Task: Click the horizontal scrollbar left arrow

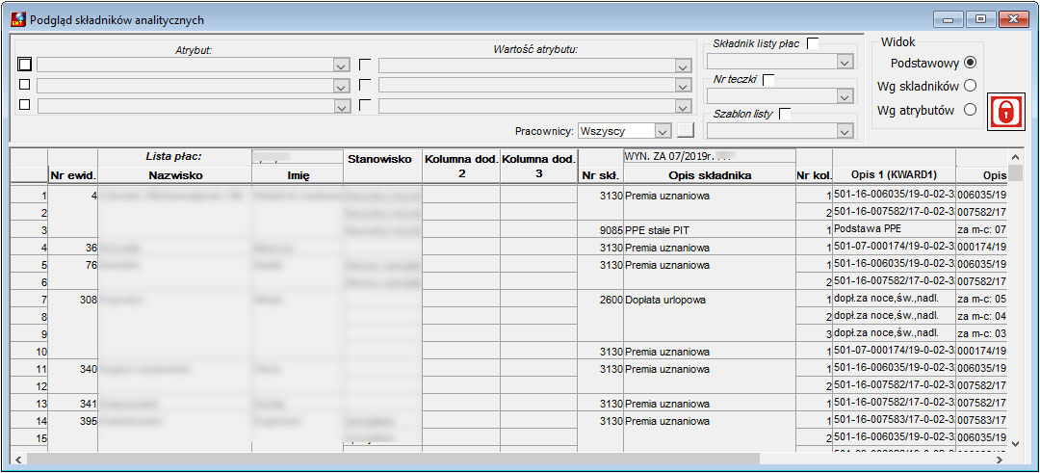Action: tap(18, 459)
